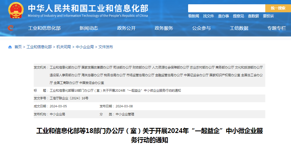Go to 政务服务 navigation item
Image resolution: width=291 pixels, height=145 pixels.
(x=164, y=28)
